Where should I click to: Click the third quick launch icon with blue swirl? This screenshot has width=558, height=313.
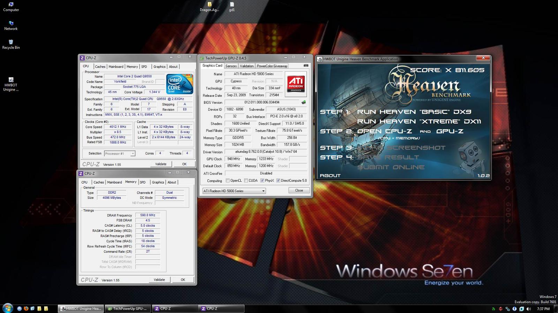coord(33,308)
